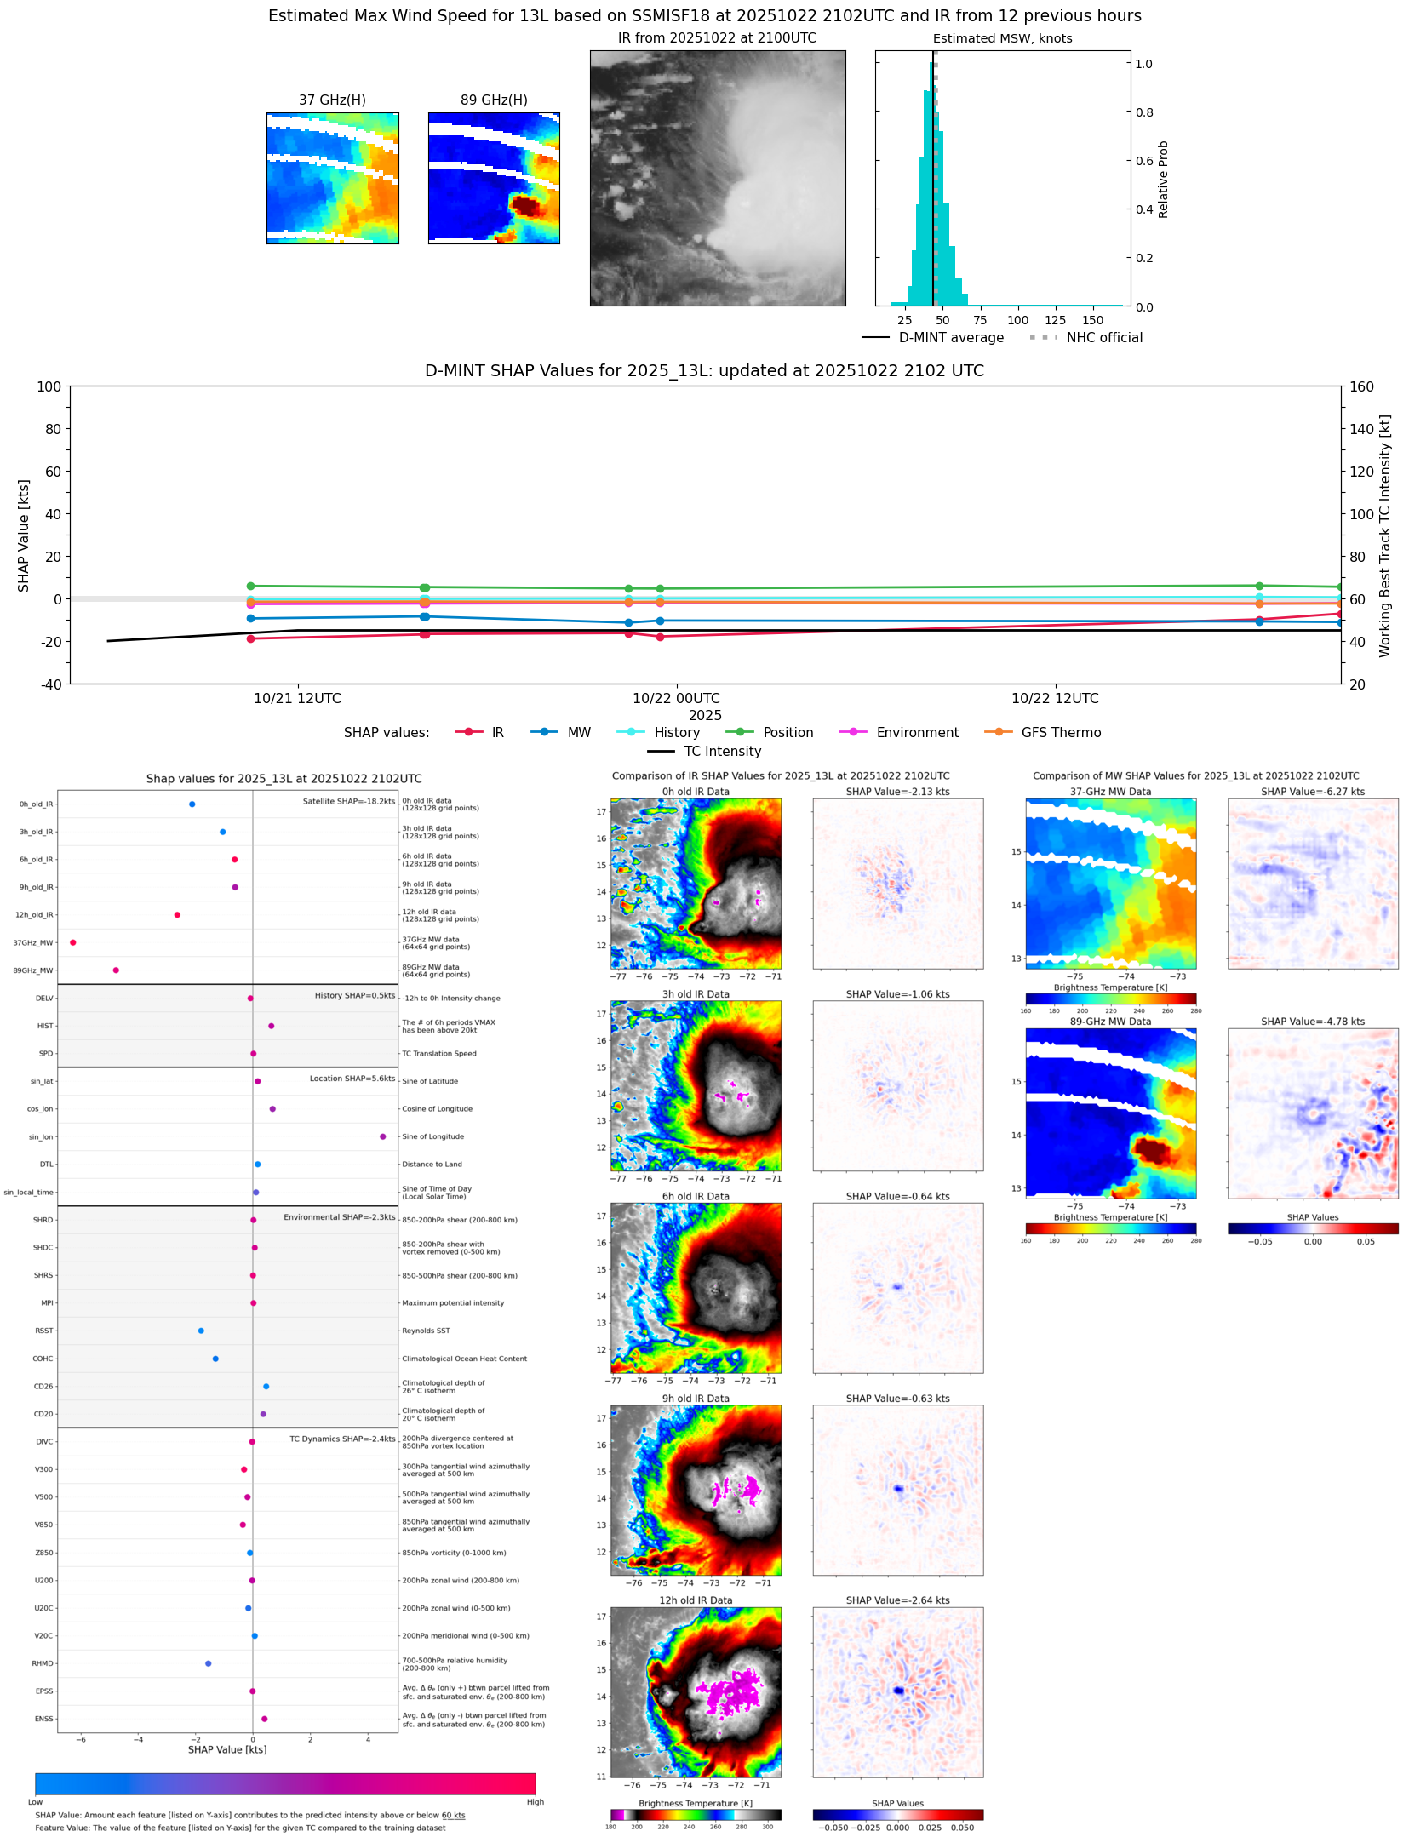Click the orange GFS Thermo legend marker
The width and height of the screenshot is (1409, 1837).
[x=998, y=732]
